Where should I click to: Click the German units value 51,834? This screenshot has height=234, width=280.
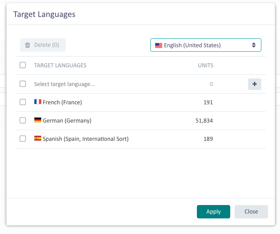pyautogui.click(x=204, y=120)
